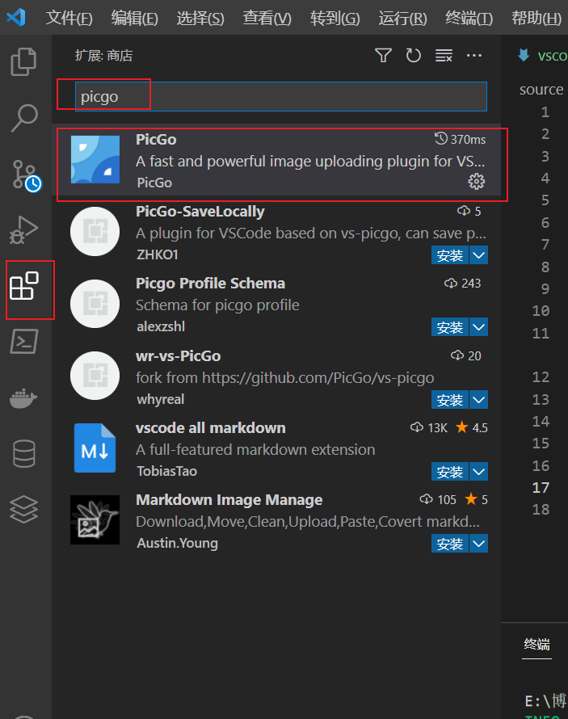Install the wr-vs-PicGo extension
Image resolution: width=568 pixels, height=719 pixels.
point(450,400)
